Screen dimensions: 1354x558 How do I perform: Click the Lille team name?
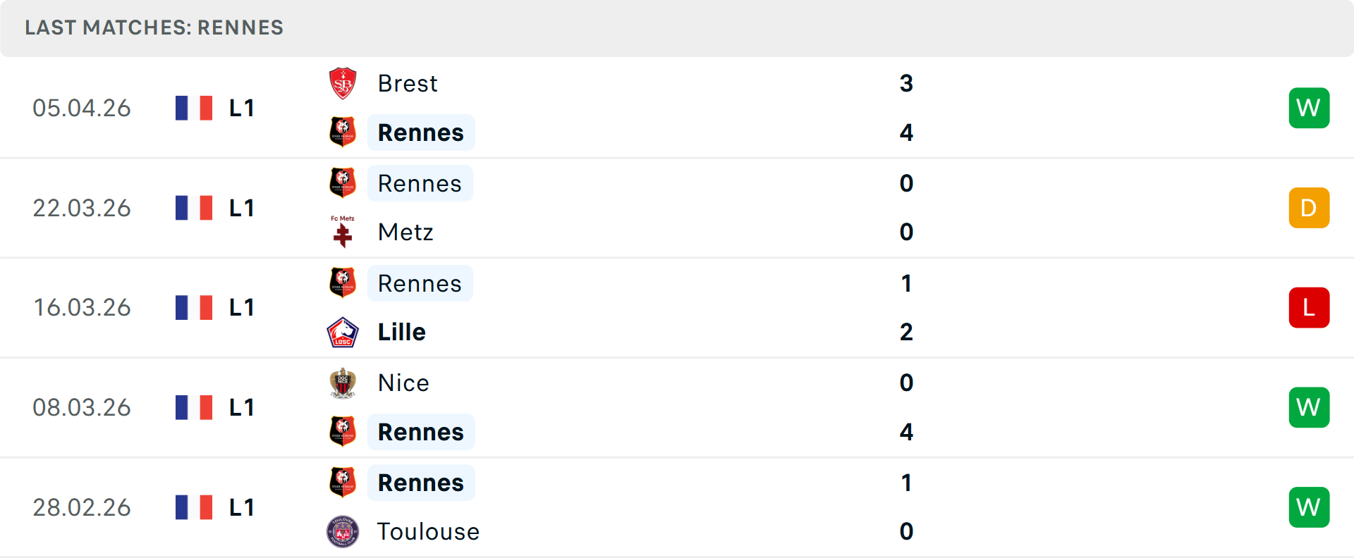coord(401,332)
